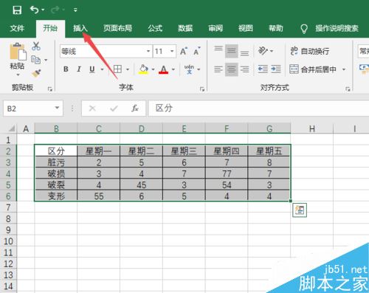
Task: Switch to the 页面布局 ribbon tab
Action: coord(117,28)
